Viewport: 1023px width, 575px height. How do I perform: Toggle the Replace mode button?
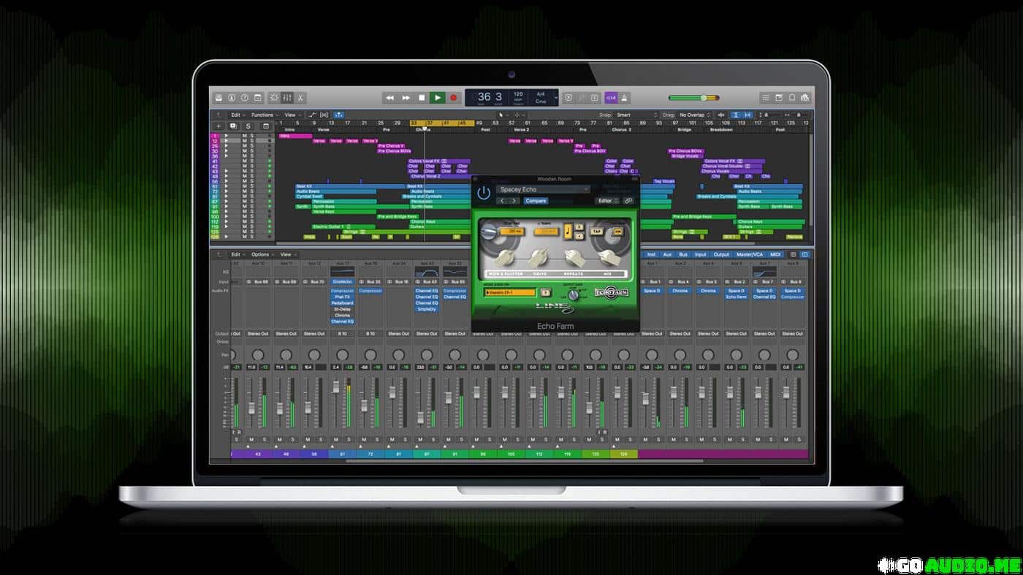[568, 98]
